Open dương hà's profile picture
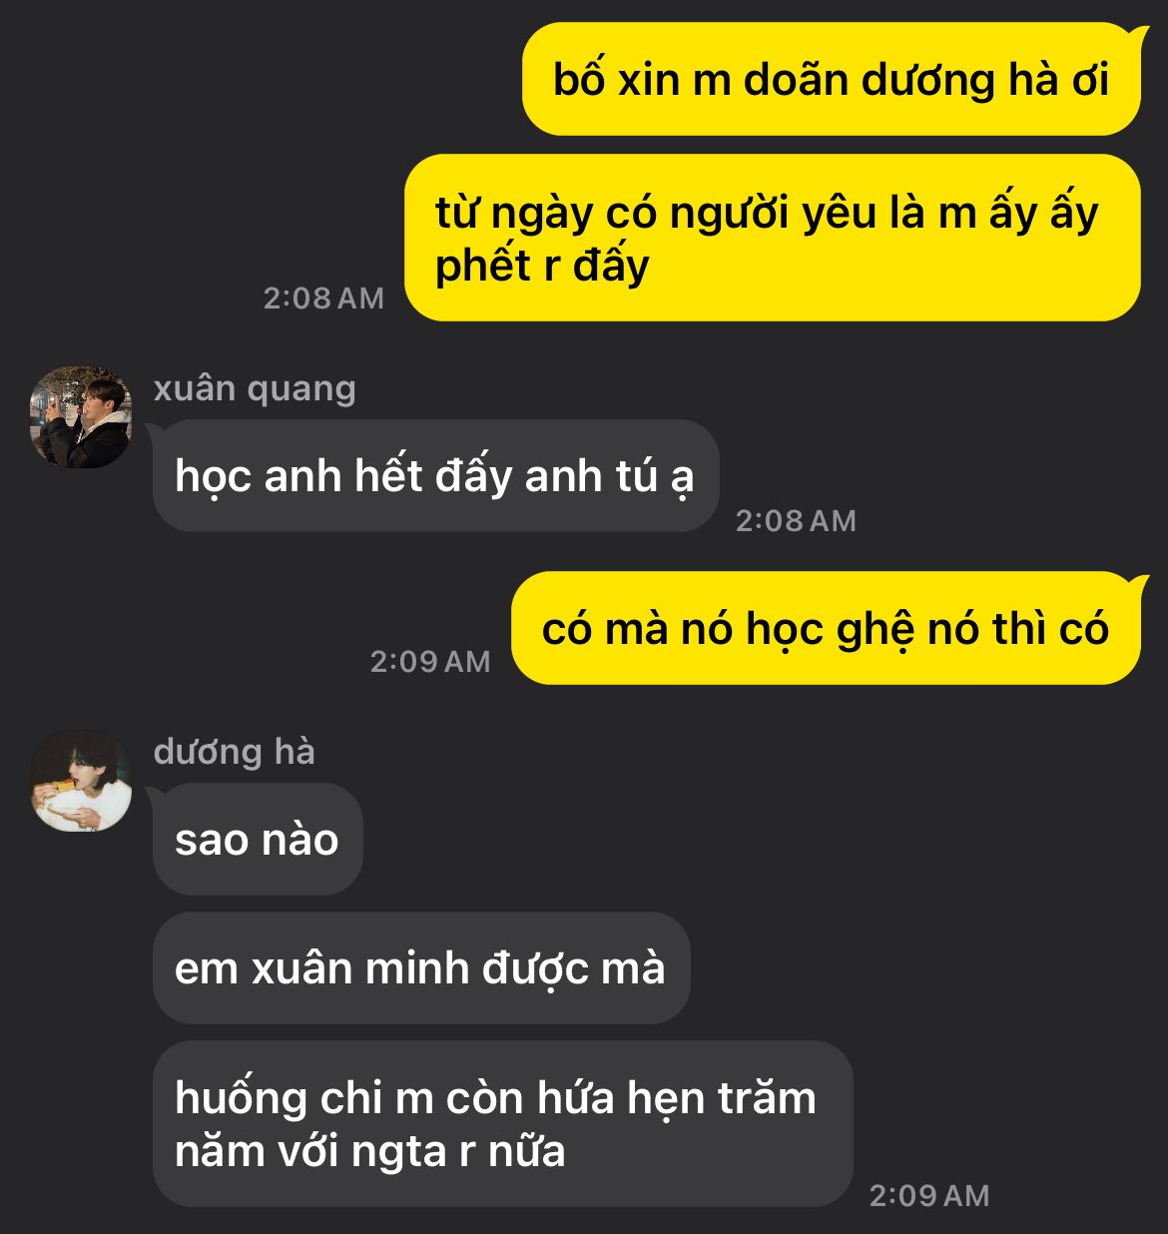This screenshot has width=1168, height=1234. coord(81,780)
